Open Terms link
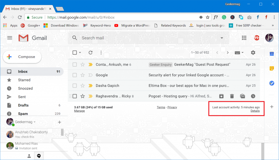This screenshot has width=279, height=160. coord(161,107)
